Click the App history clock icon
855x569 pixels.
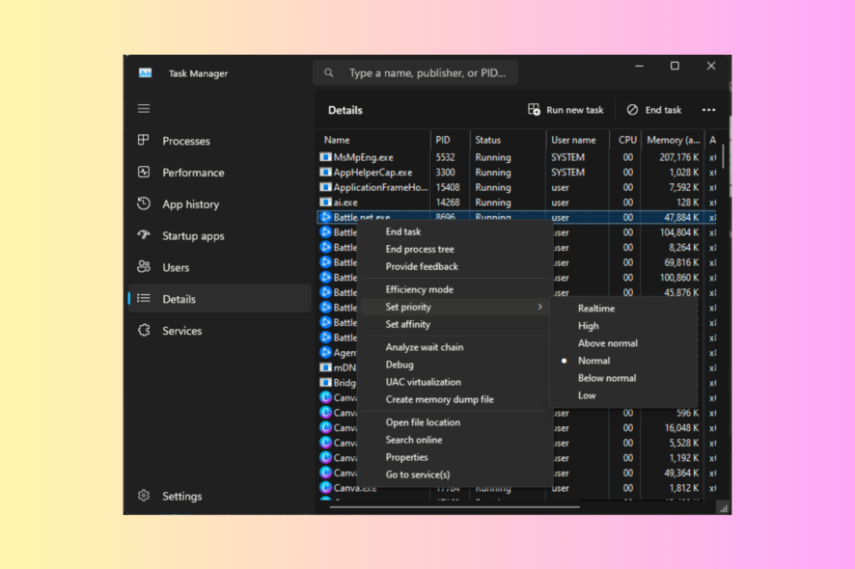tap(144, 203)
